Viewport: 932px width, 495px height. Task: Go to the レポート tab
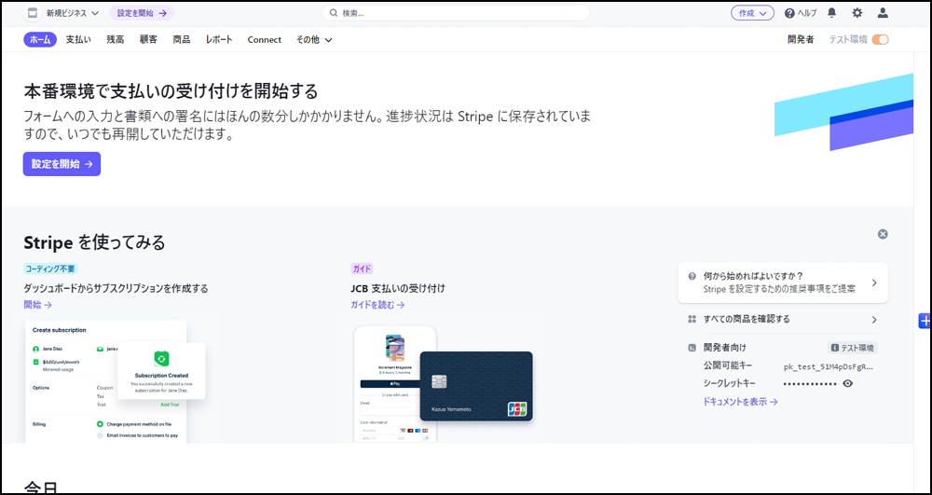coord(219,39)
